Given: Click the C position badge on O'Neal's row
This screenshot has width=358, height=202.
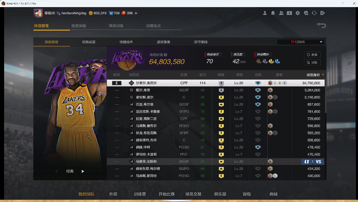Looking at the screenshot, I should coord(117,83).
